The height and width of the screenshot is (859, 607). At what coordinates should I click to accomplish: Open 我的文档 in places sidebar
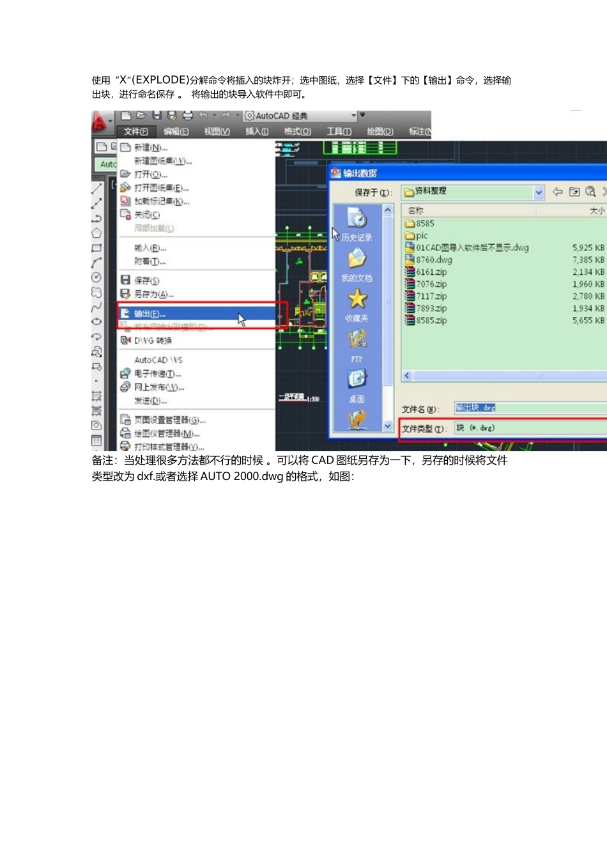click(x=357, y=265)
